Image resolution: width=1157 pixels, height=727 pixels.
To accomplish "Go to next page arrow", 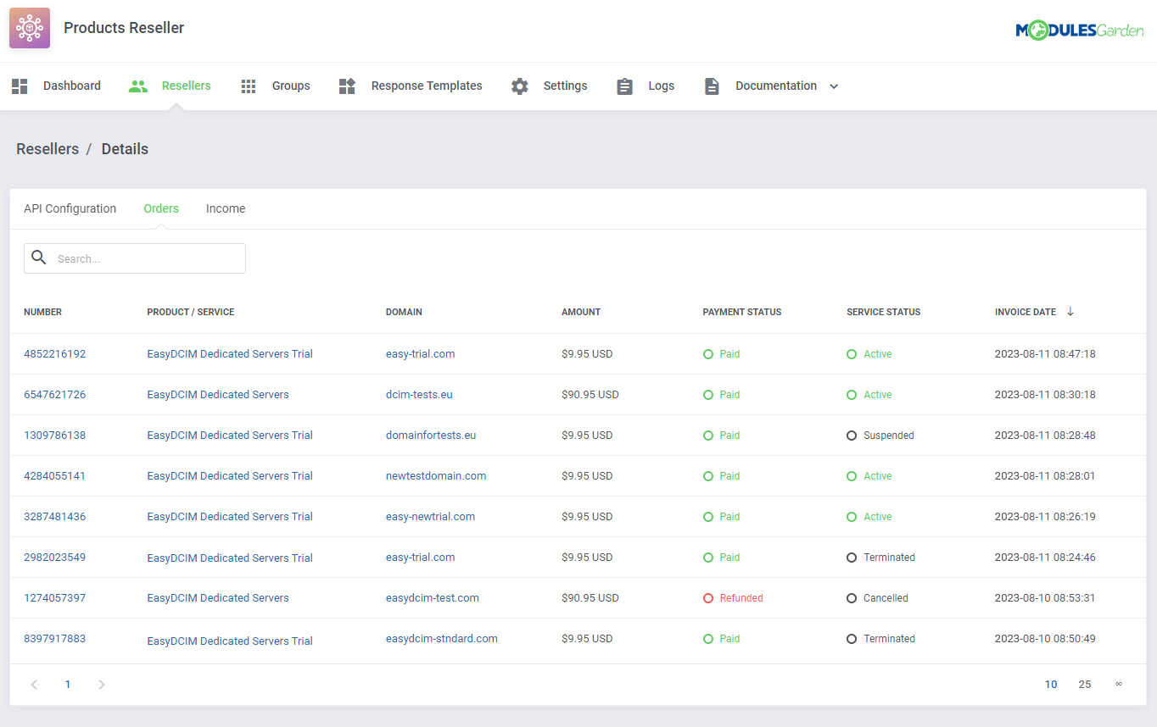I will (102, 685).
